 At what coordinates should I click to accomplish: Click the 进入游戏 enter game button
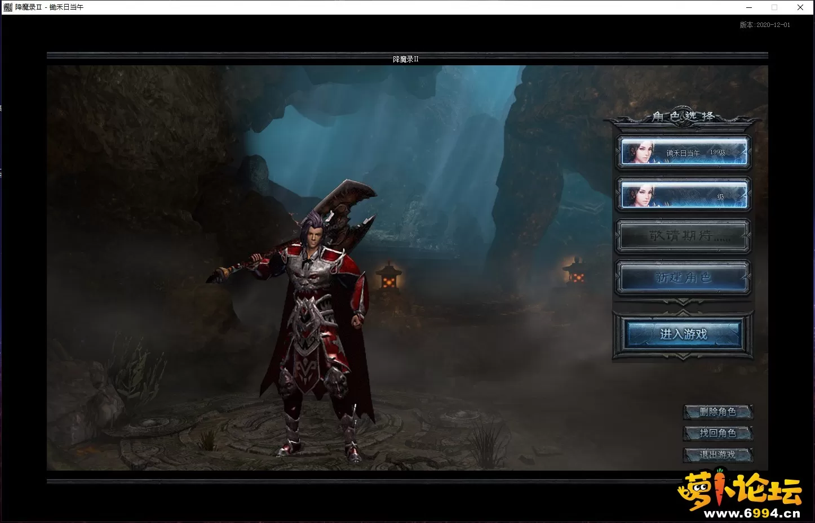[683, 334]
